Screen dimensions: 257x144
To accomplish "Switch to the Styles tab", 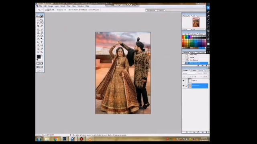I will 201,34.
